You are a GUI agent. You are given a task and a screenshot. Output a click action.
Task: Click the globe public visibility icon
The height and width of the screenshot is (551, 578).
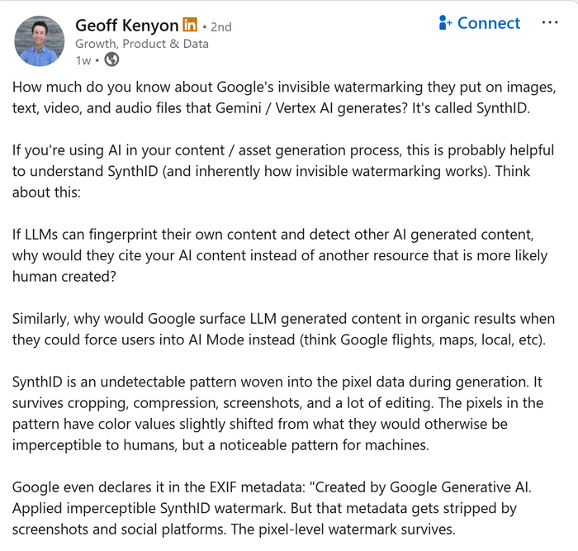(x=111, y=60)
